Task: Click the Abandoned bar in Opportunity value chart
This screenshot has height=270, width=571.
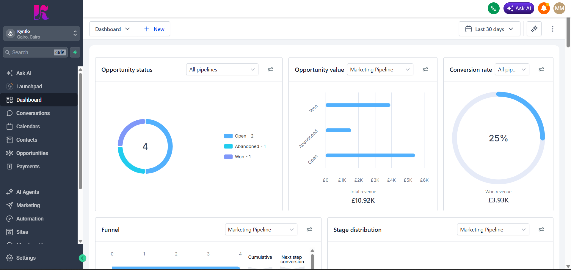Action: point(338,130)
